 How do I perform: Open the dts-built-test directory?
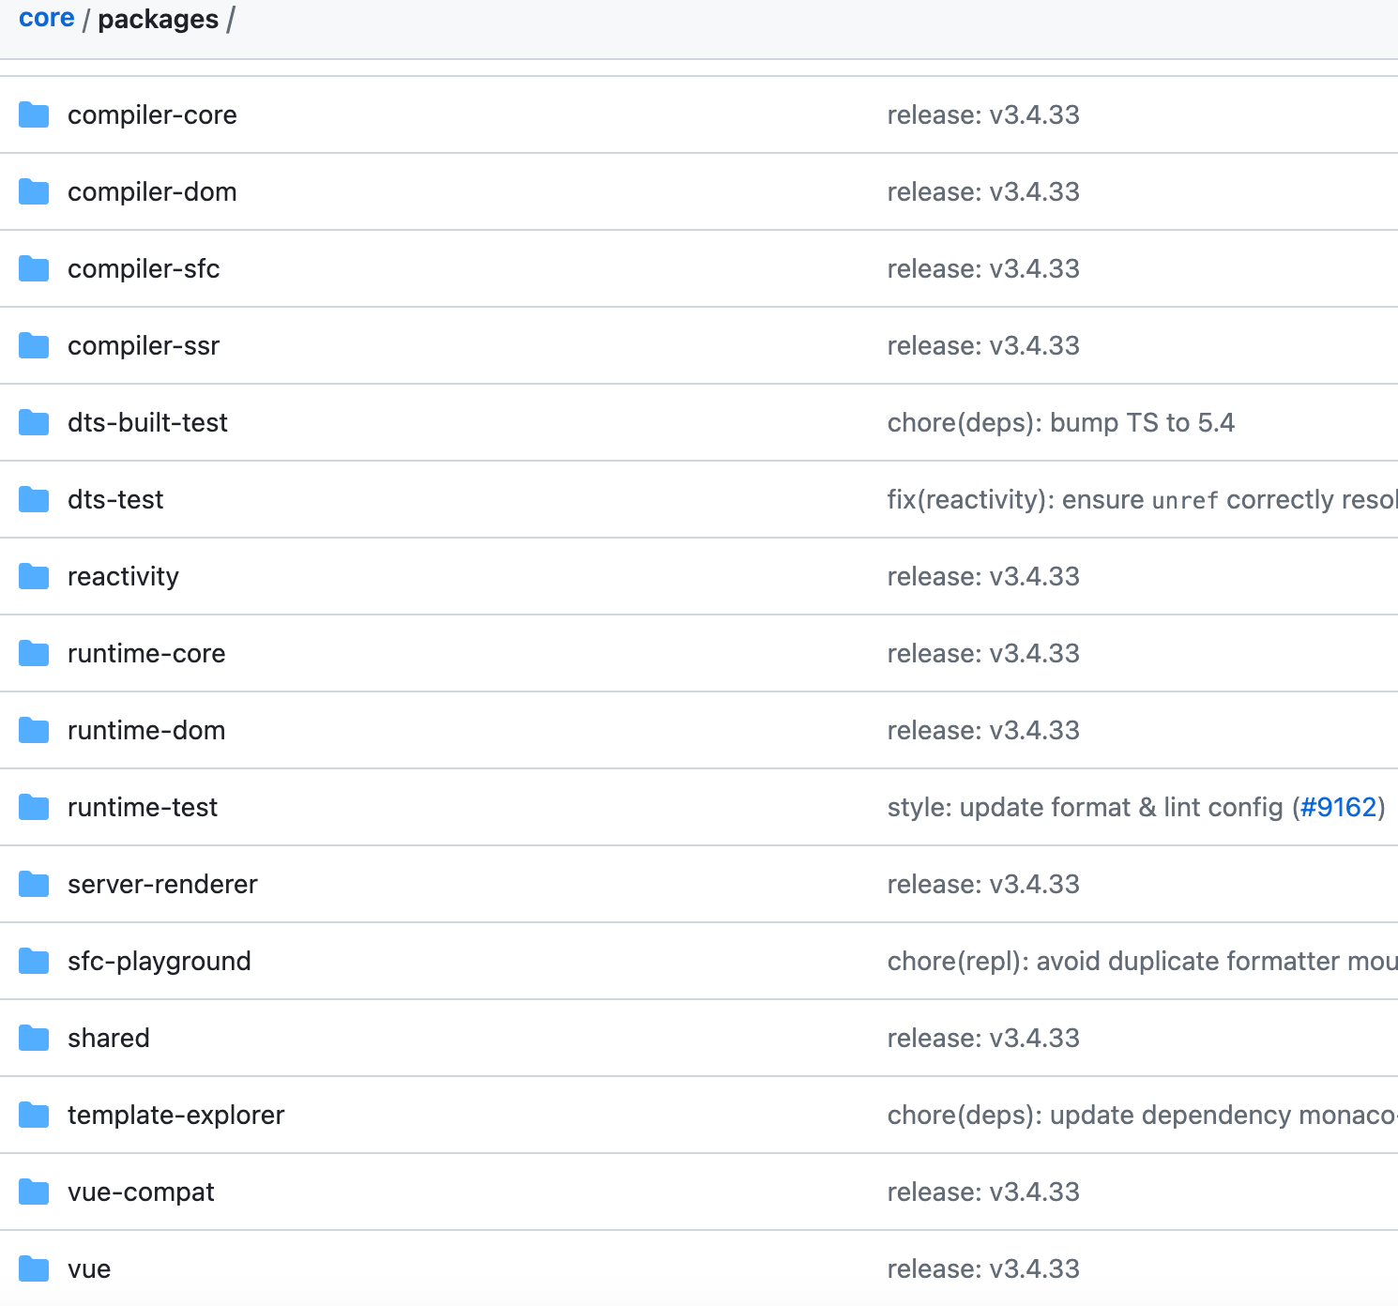[147, 423]
